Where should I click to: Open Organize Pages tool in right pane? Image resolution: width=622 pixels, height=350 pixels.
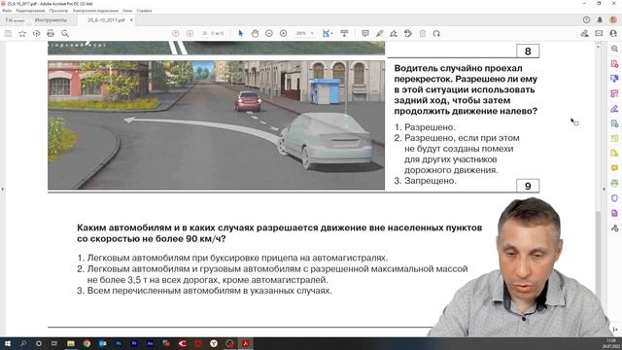[614, 93]
